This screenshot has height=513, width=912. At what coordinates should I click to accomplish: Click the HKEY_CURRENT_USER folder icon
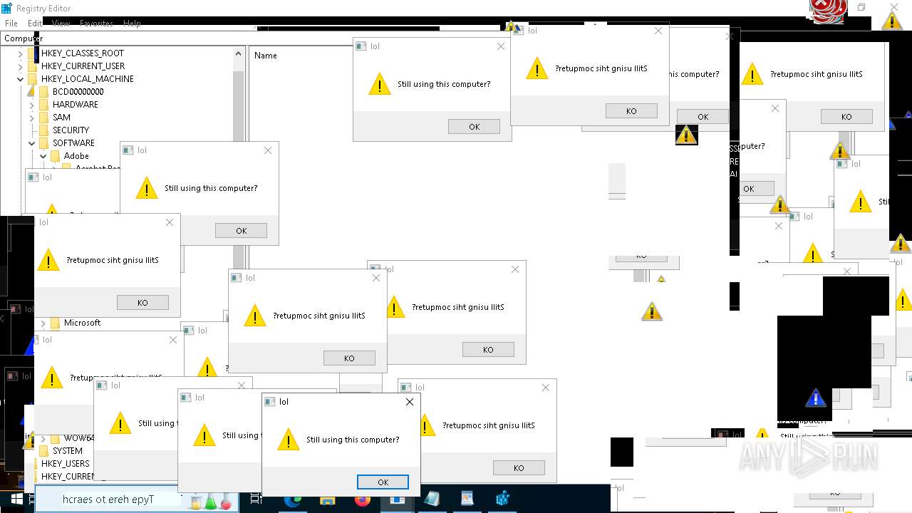tap(33, 66)
